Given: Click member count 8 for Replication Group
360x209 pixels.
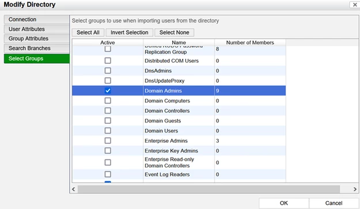Looking at the screenshot, I should (x=217, y=49).
